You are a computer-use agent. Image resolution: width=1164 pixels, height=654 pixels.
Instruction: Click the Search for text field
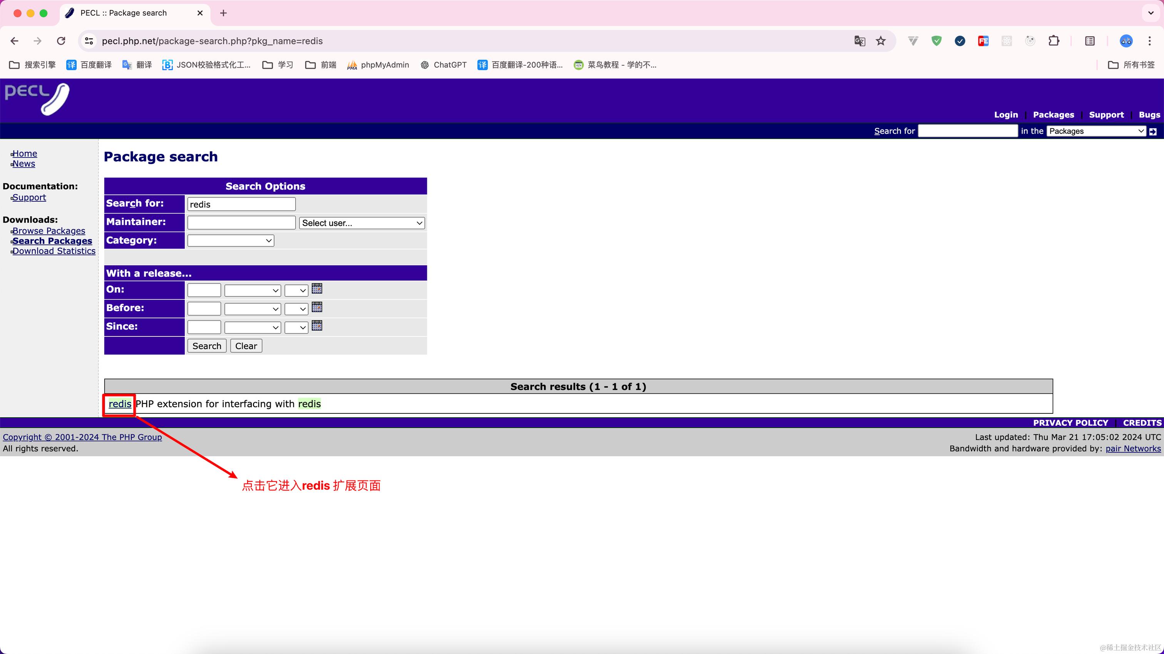pyautogui.click(x=241, y=204)
